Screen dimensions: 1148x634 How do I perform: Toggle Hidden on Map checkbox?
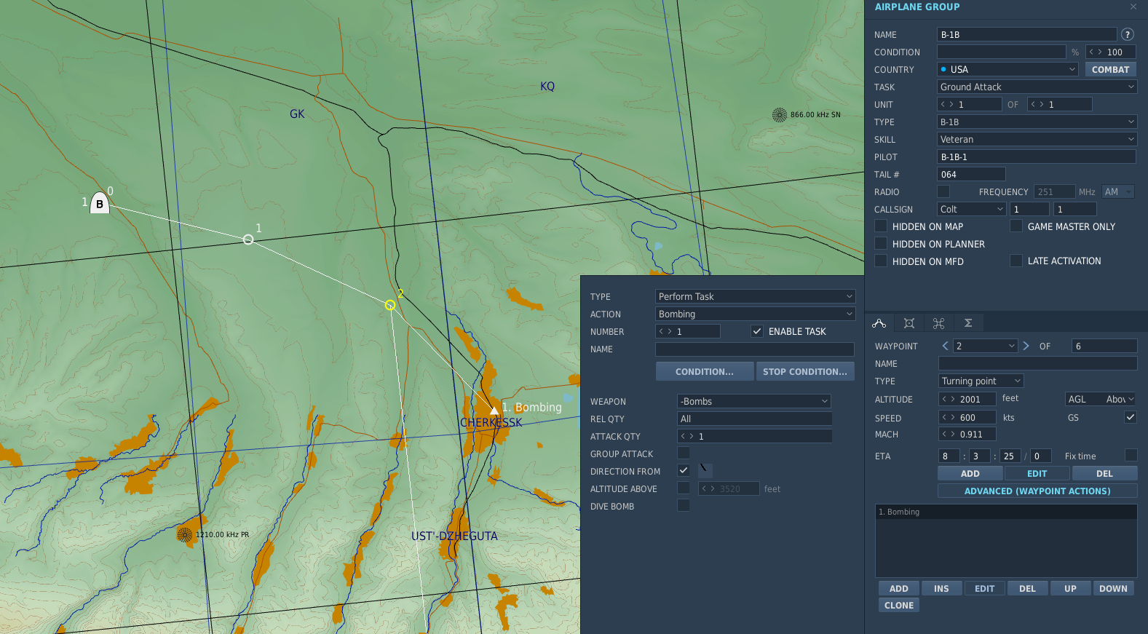coord(881,226)
